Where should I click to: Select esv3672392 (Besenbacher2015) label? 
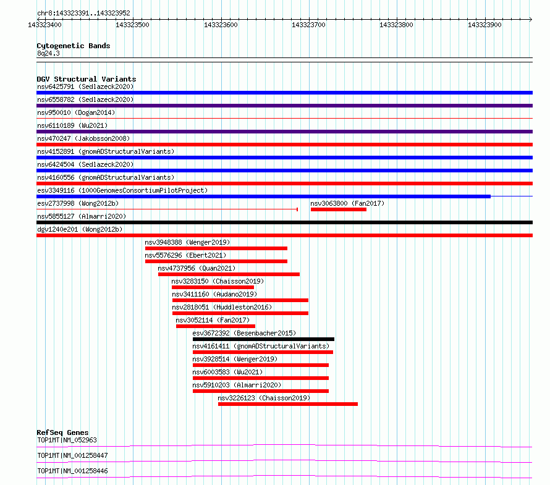[244, 333]
